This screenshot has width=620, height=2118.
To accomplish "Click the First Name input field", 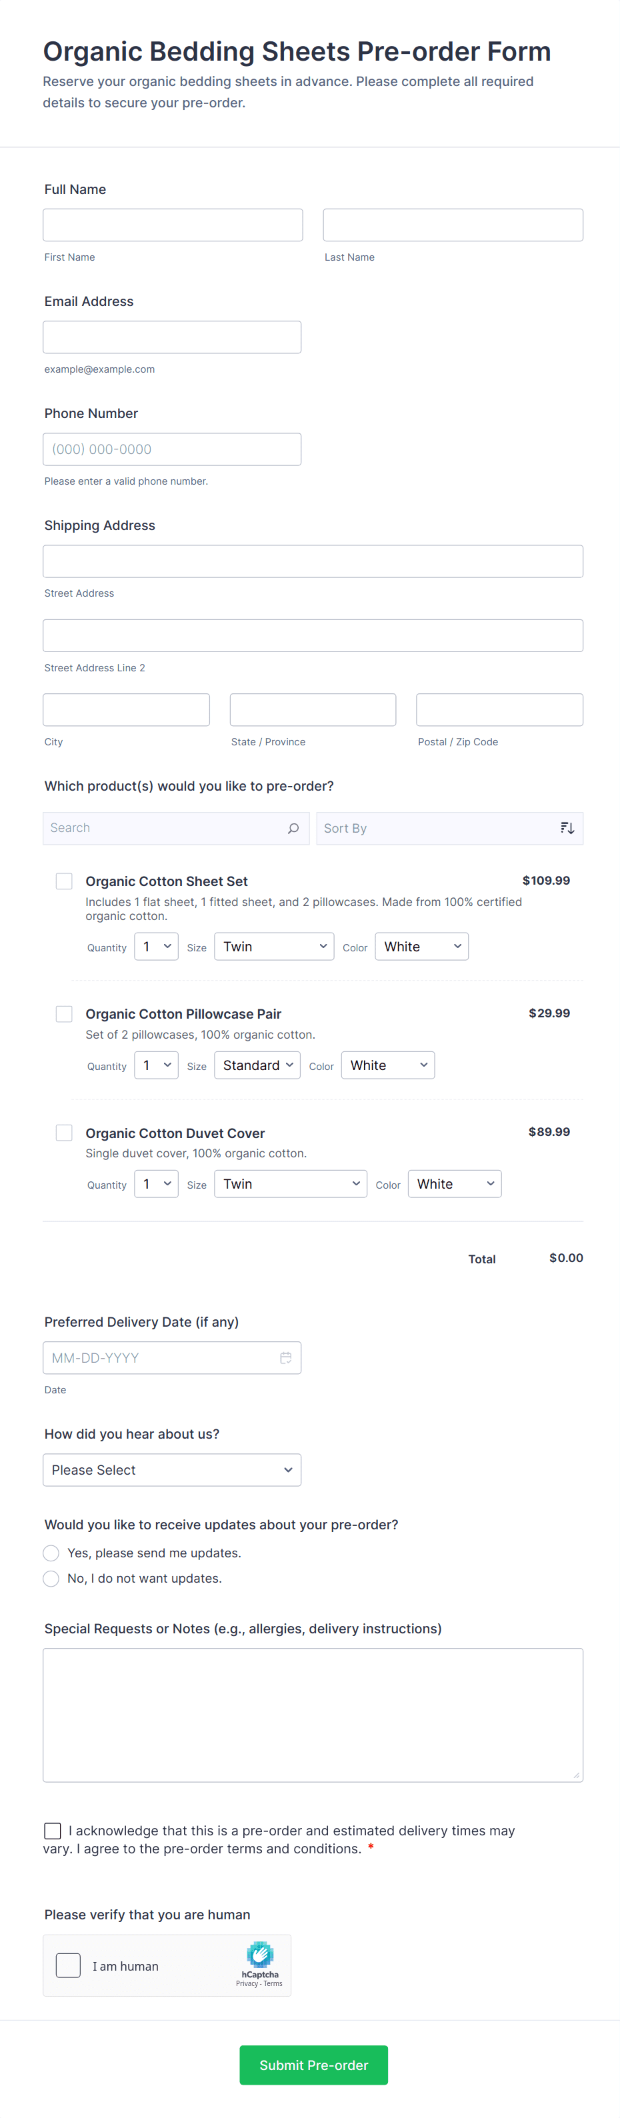I will click(173, 225).
